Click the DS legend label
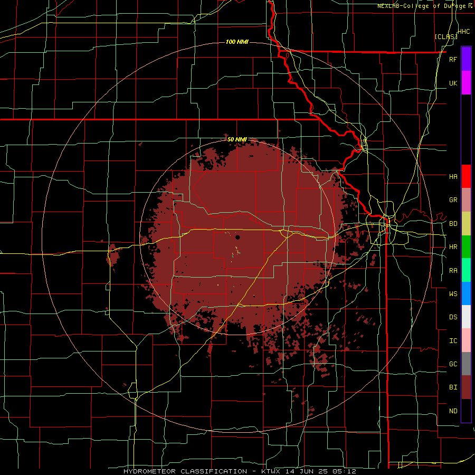This screenshot has width=475, height=475. pyautogui.click(x=453, y=317)
